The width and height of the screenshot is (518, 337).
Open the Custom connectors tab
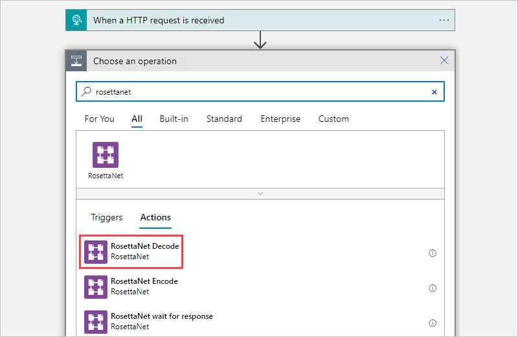point(333,119)
